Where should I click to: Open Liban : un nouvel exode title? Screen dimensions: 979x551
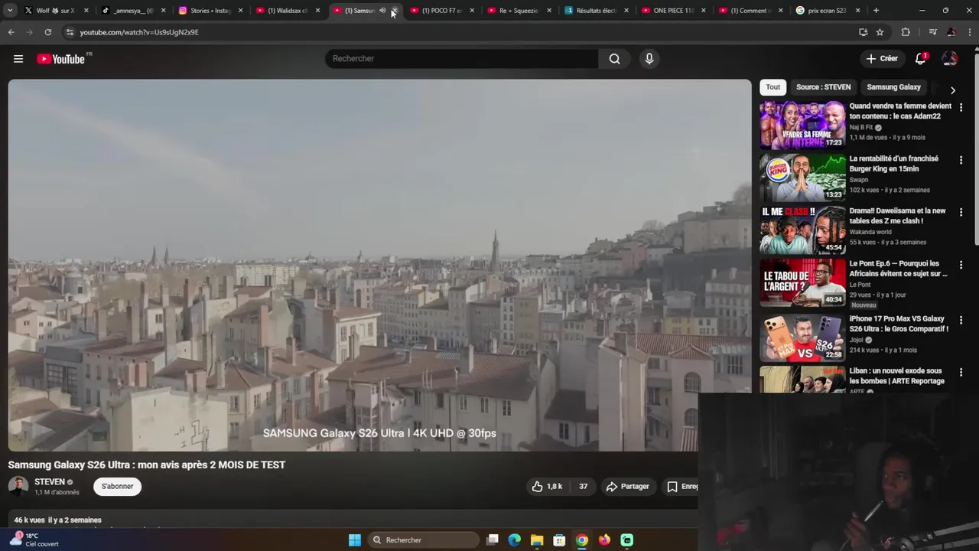click(x=896, y=376)
